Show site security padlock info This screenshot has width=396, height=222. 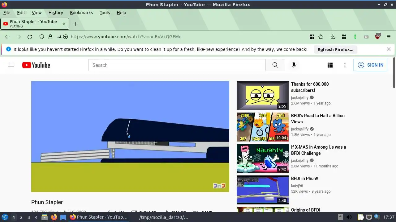point(50,37)
